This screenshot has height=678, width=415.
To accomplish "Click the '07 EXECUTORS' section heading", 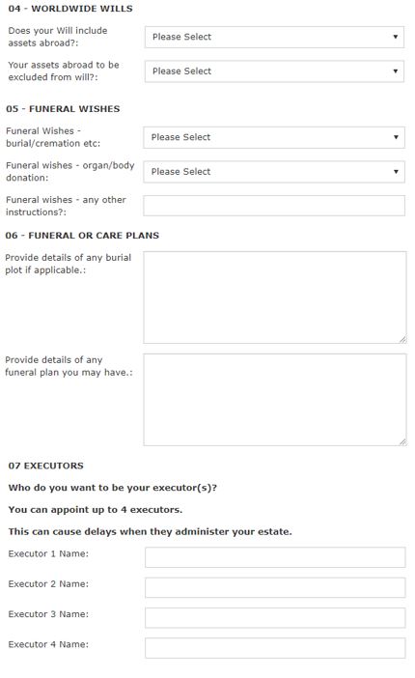I will (x=45, y=466).
